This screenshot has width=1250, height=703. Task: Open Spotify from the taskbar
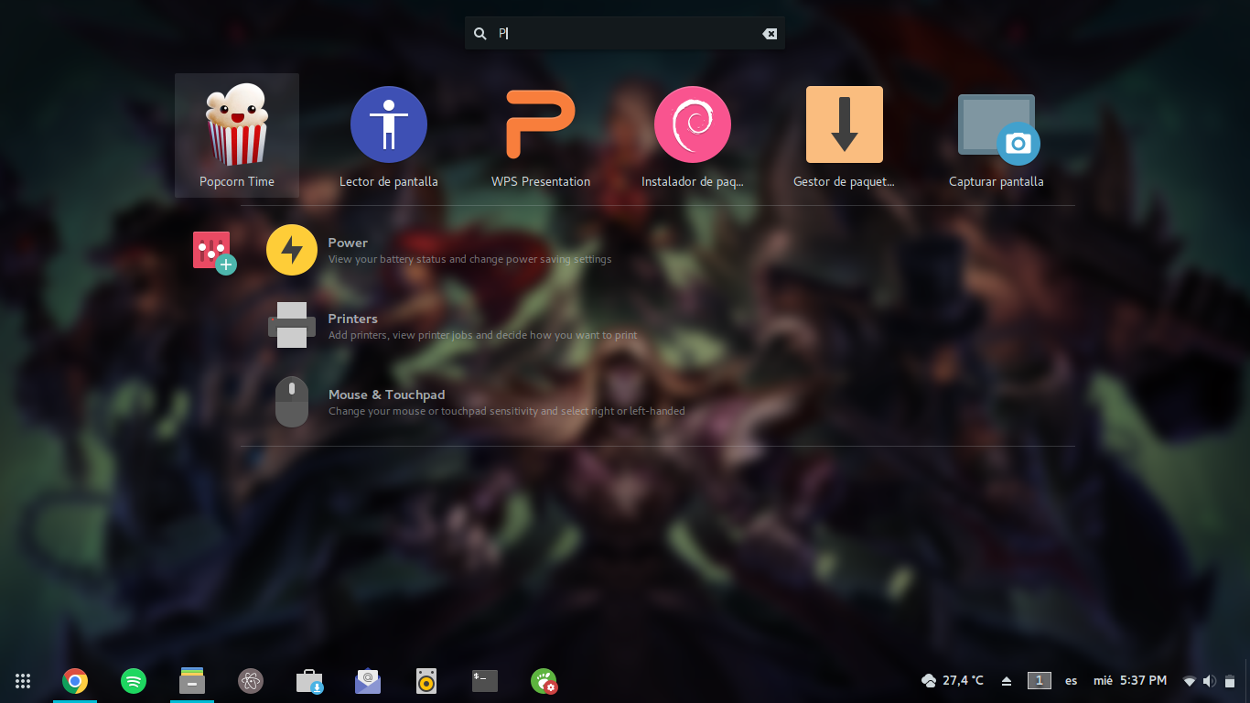click(x=134, y=681)
